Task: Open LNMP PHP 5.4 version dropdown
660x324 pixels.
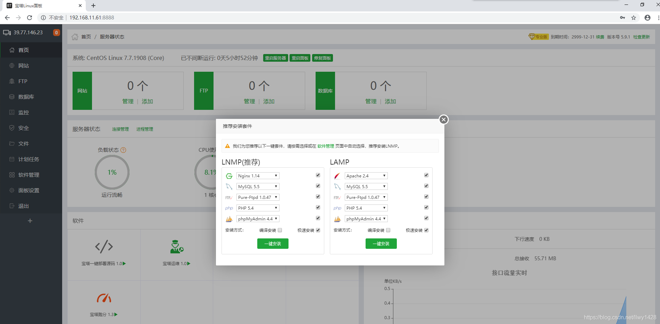Action: (258, 208)
